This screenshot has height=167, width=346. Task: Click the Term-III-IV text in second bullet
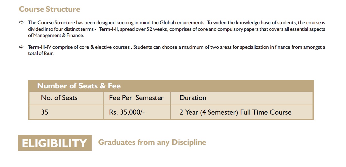[x=39, y=47]
